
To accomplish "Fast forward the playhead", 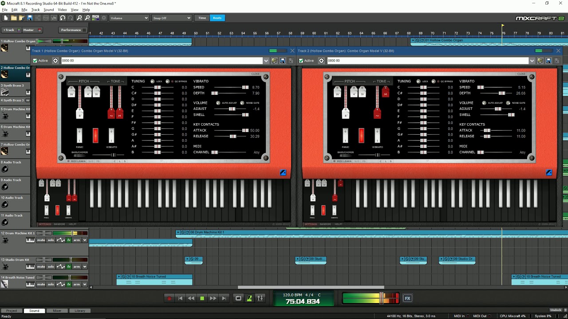I will coord(213,298).
